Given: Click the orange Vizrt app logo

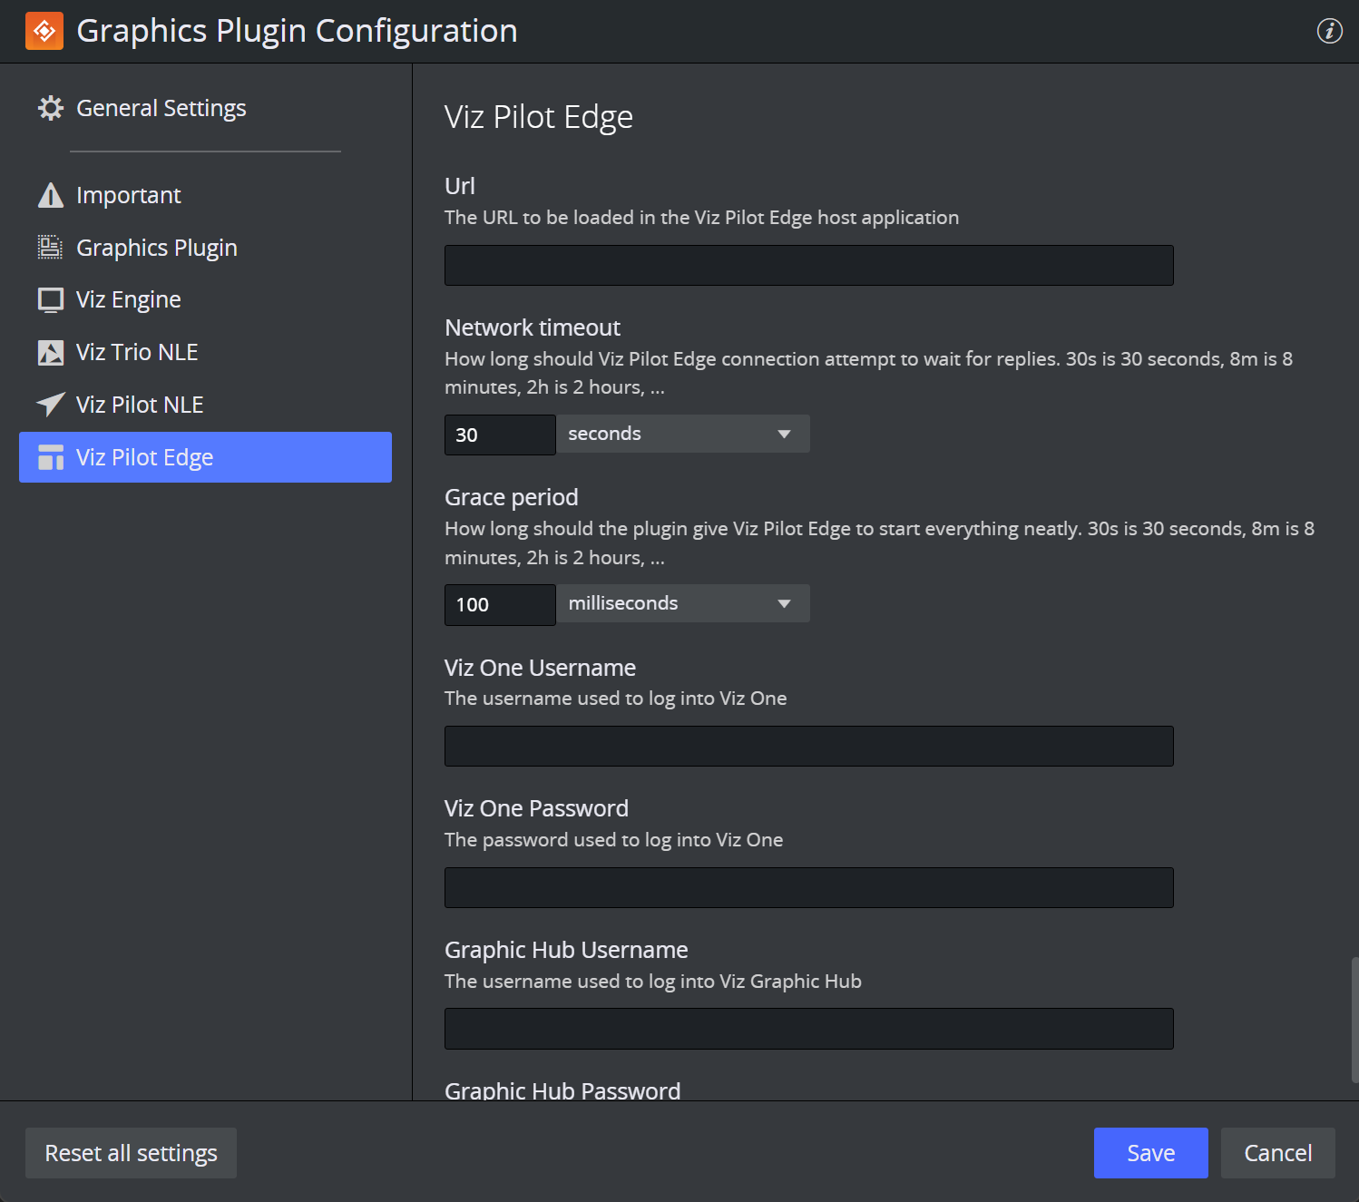Looking at the screenshot, I should tap(44, 31).
